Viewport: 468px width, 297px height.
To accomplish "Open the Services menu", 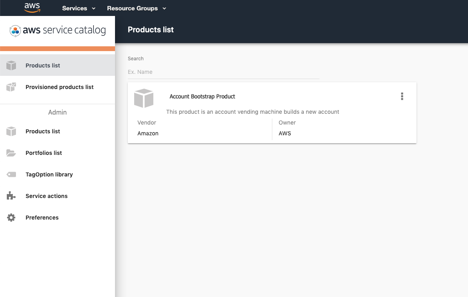I will [x=79, y=8].
